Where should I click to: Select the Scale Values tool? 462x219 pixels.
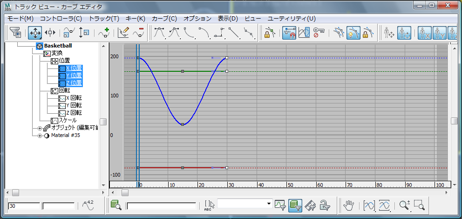pyautogui.click(x=84, y=33)
